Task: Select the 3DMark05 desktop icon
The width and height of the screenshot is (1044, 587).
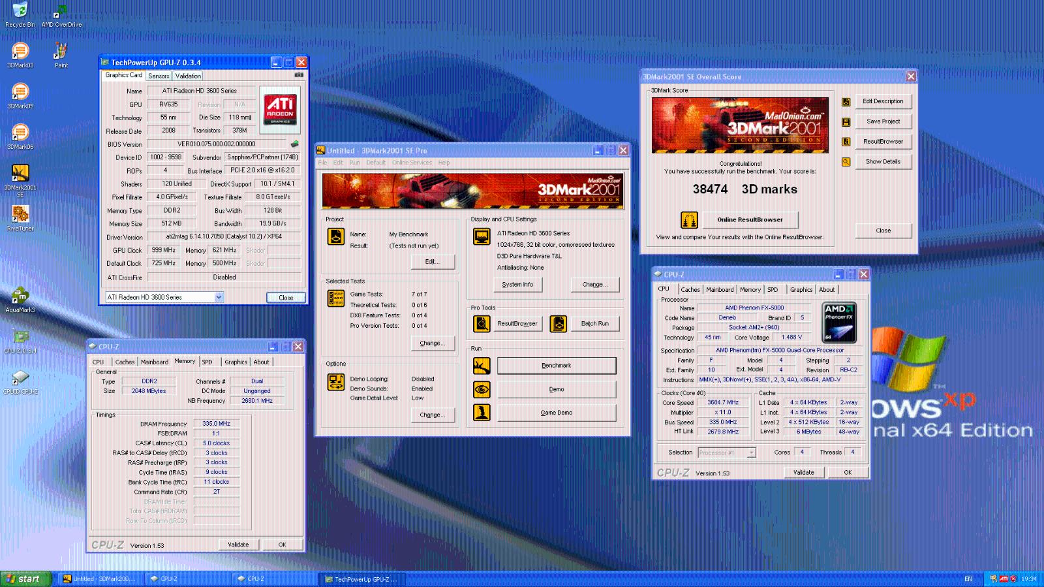Action: pyautogui.click(x=20, y=95)
